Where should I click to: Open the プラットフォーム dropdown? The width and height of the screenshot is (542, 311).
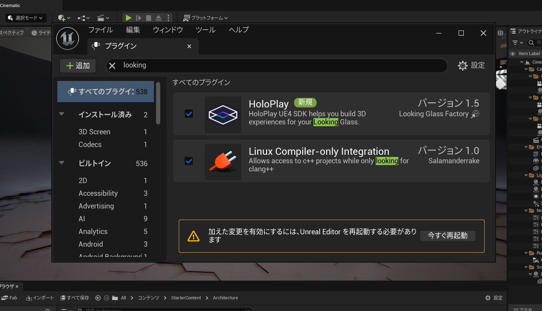[x=205, y=17]
